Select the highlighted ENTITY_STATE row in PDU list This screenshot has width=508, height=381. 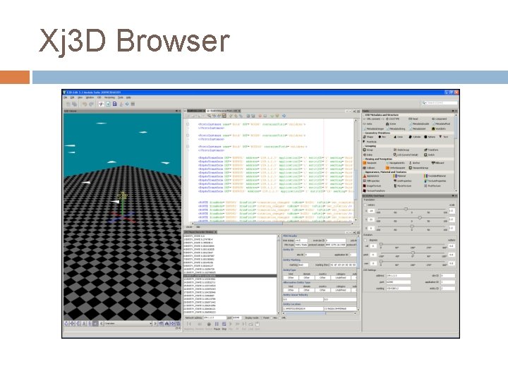point(230,276)
